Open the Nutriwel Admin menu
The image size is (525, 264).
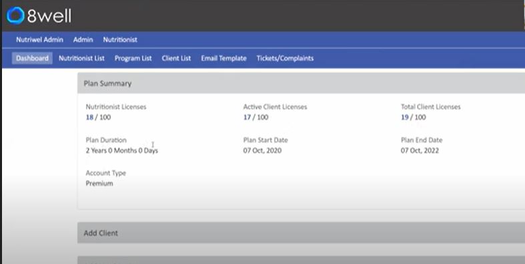[39, 40]
